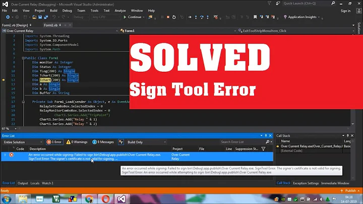This screenshot has height=204, width=363.
Task: Click the Continue debugging button
Action: pyautogui.click(x=133, y=17)
